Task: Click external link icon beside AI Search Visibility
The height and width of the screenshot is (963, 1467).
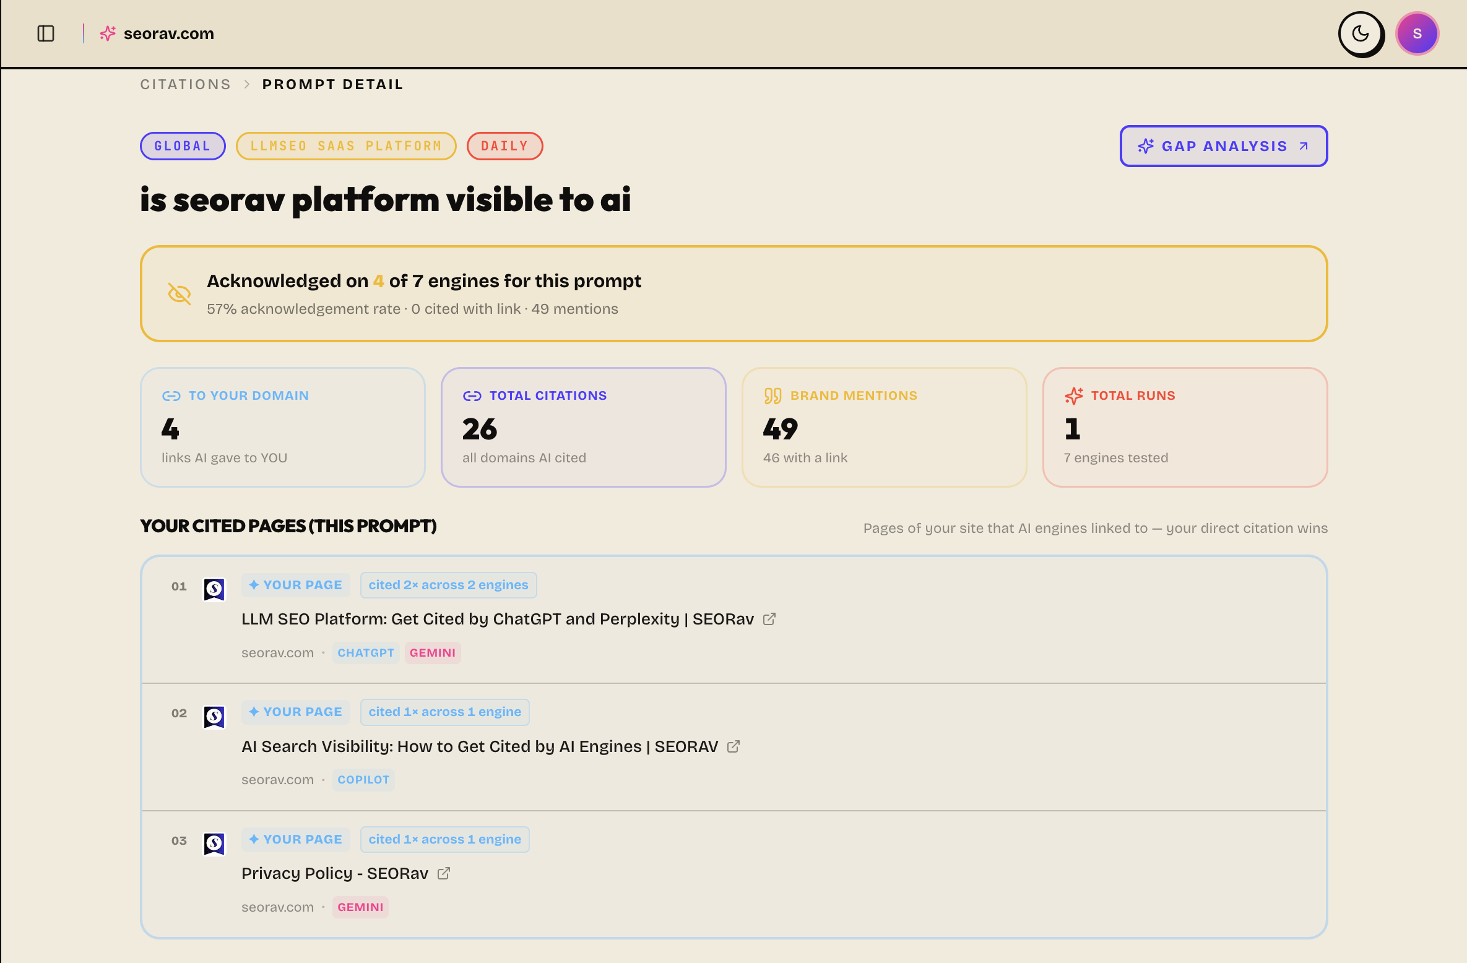Action: click(733, 746)
